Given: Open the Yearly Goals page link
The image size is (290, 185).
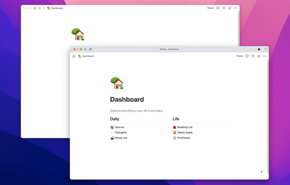Looking at the screenshot, I should pos(185,133).
